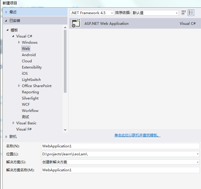
Task: Collapse the Visual C# node arrow
Action: [x=13, y=36]
